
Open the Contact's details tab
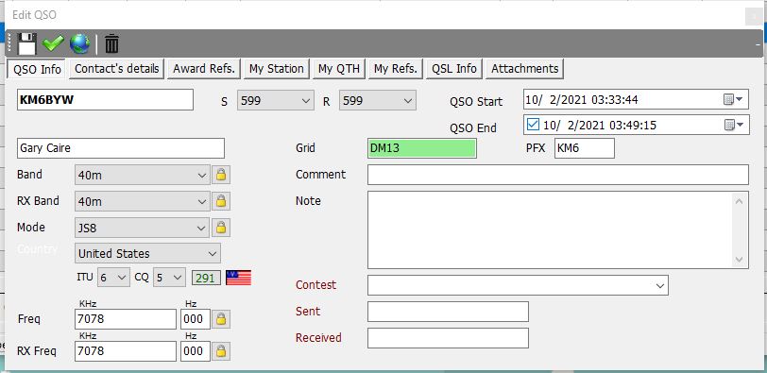click(x=117, y=68)
